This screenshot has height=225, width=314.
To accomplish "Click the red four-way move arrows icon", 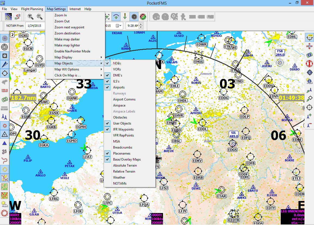I will (309, 46).
